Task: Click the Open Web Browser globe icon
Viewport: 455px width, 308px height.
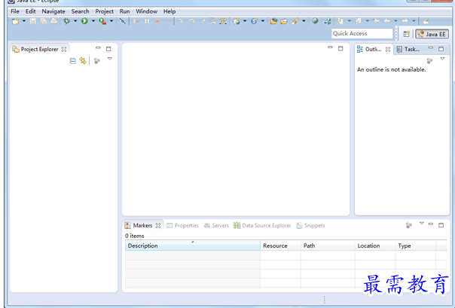Action: pos(315,21)
